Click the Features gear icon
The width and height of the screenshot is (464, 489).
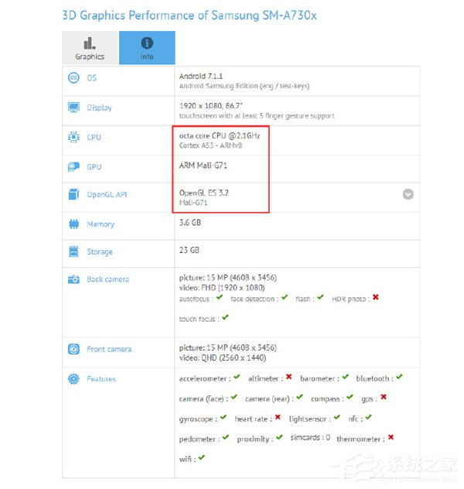click(x=74, y=379)
